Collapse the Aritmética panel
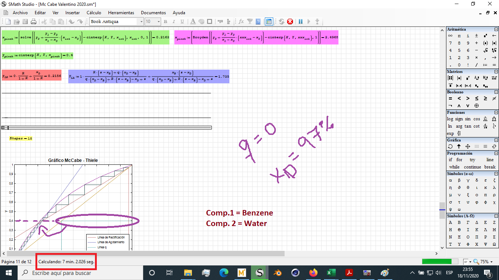The height and width of the screenshot is (280, 499). [x=496, y=29]
